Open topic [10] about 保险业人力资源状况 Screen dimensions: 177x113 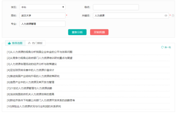(34, 106)
